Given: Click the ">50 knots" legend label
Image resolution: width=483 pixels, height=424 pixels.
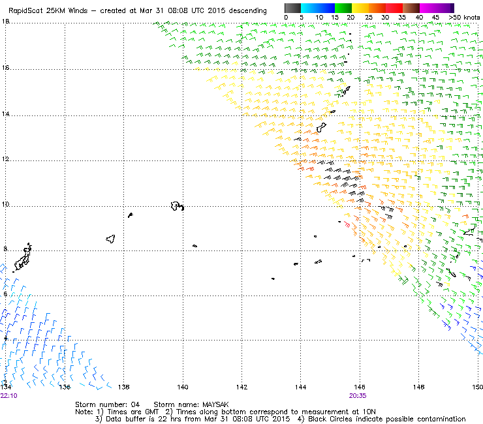Looking at the screenshot, I should 464,18.
